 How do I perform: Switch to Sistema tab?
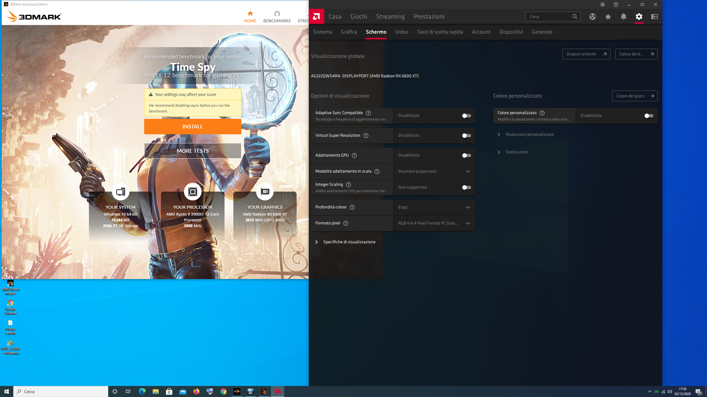tap(323, 32)
